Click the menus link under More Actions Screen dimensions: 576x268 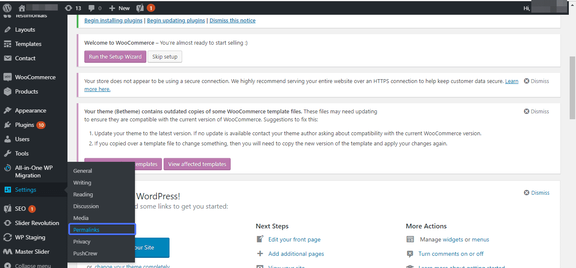coord(480,239)
